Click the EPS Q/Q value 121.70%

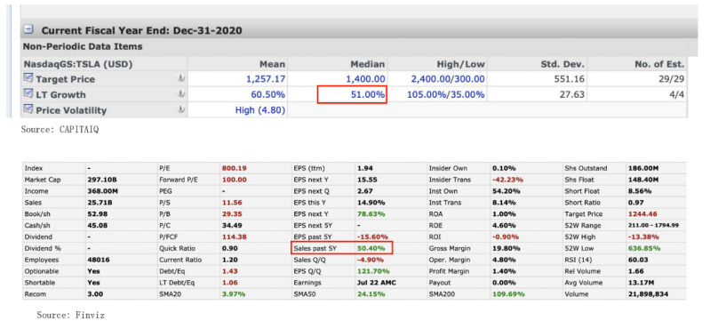[x=373, y=271]
